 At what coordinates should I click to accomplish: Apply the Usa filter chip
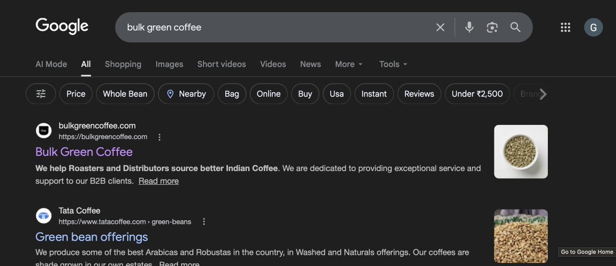pos(337,94)
